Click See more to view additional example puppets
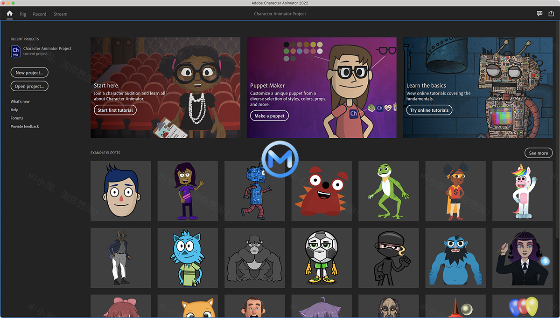Viewport: 560px width, 318px height. coord(538,153)
